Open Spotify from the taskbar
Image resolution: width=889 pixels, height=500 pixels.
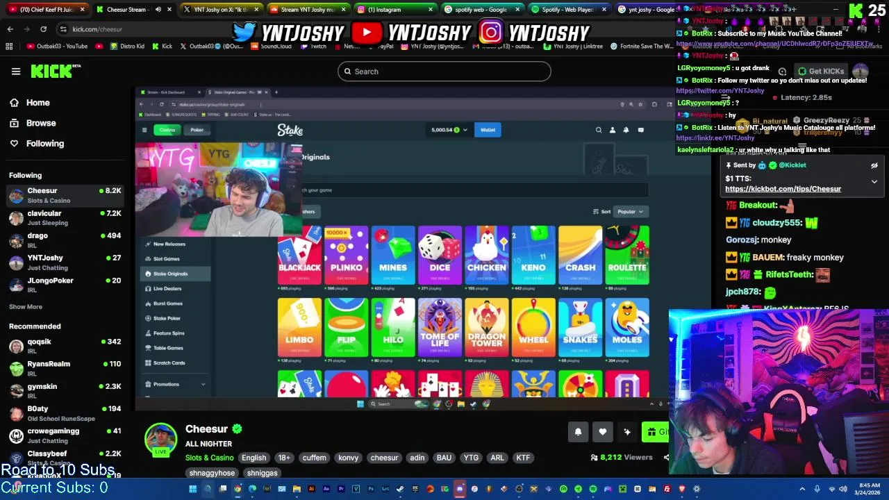(x=593, y=489)
